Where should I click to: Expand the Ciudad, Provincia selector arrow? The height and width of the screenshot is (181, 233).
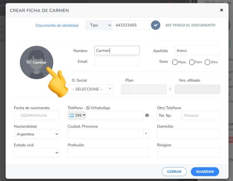pos(146,134)
